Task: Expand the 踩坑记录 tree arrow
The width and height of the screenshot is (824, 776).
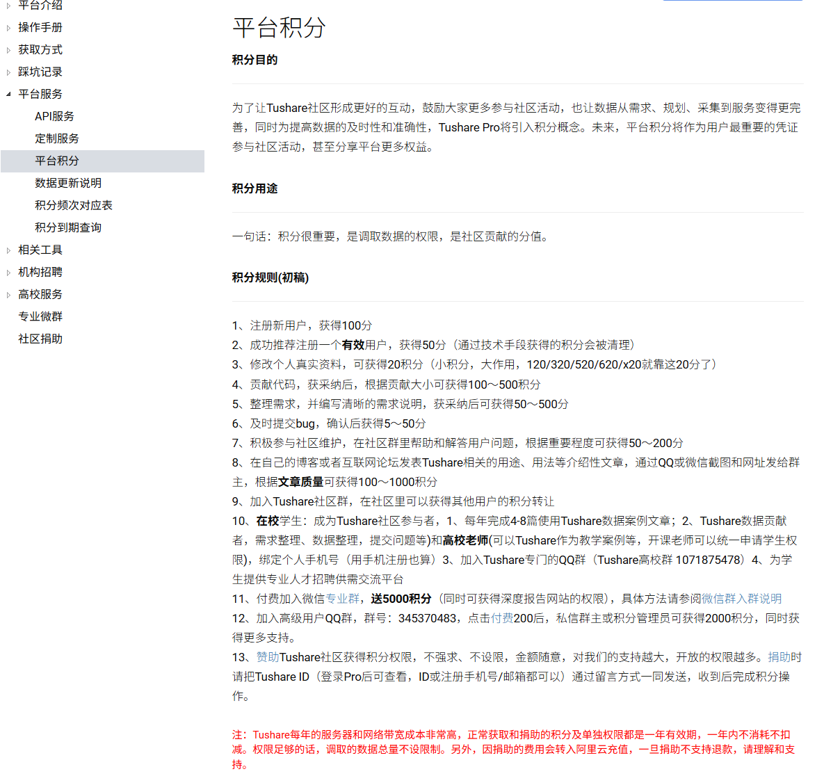Action: 8,72
